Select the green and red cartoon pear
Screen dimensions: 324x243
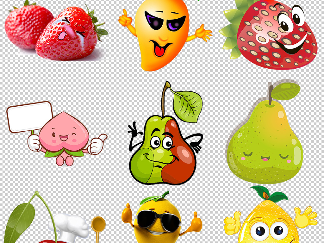(x=165, y=133)
